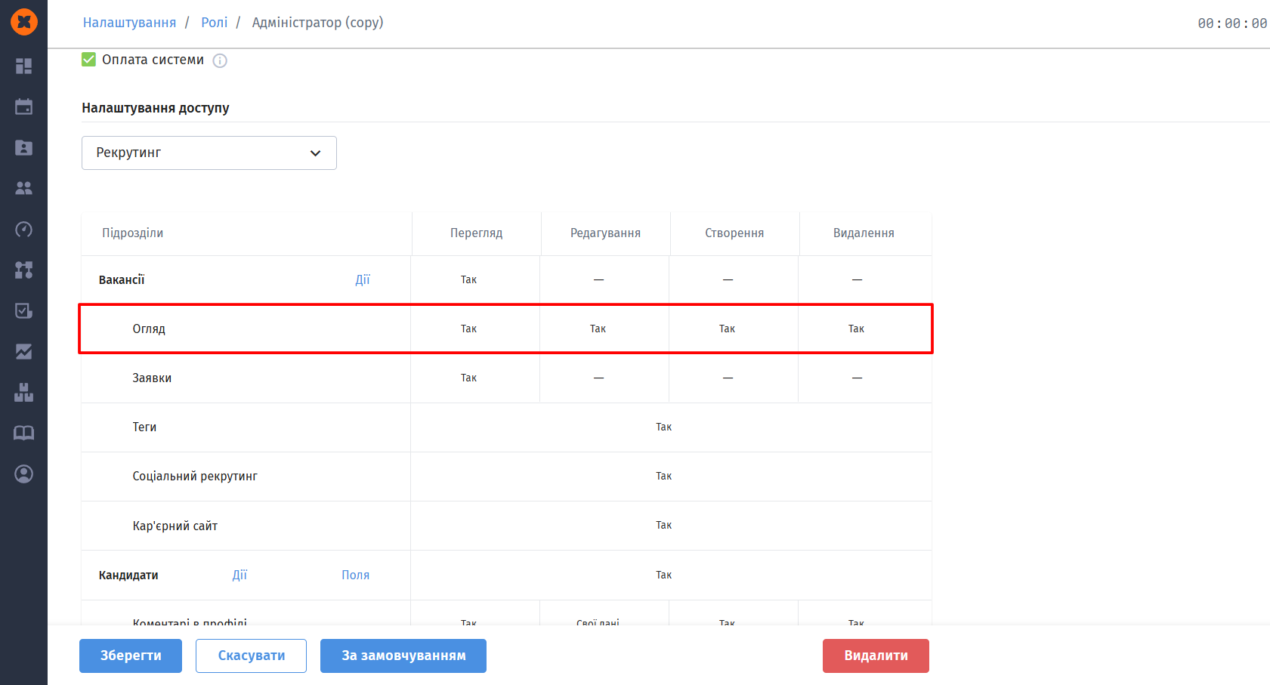Open the analytics chart icon in sidebar
1270x685 pixels.
[x=24, y=351]
